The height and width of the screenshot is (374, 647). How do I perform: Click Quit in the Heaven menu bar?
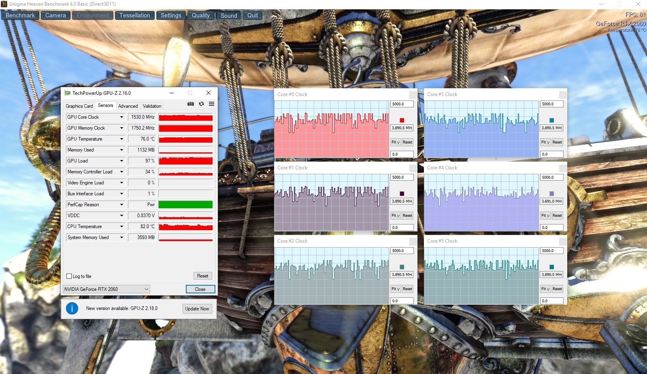click(253, 15)
